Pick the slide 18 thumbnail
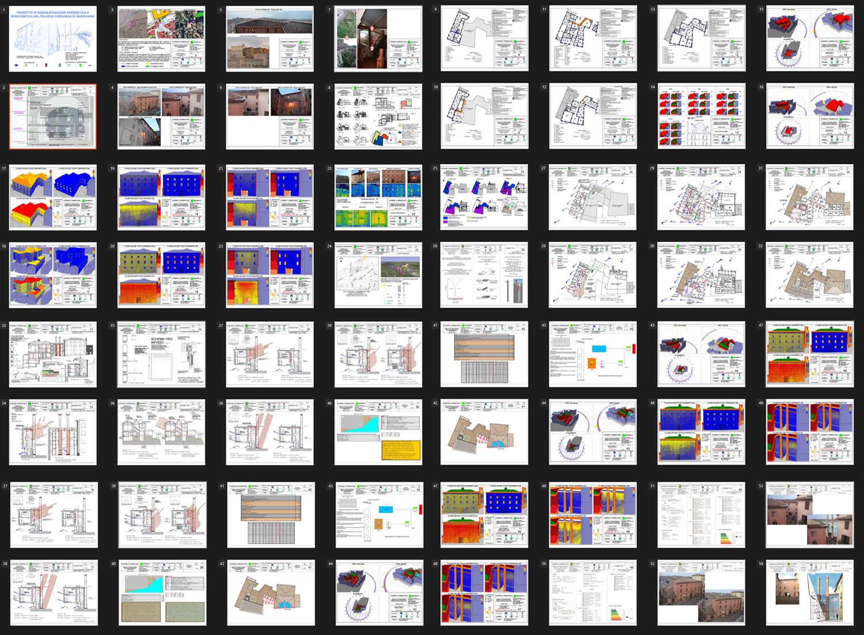The image size is (864, 635). (53, 275)
